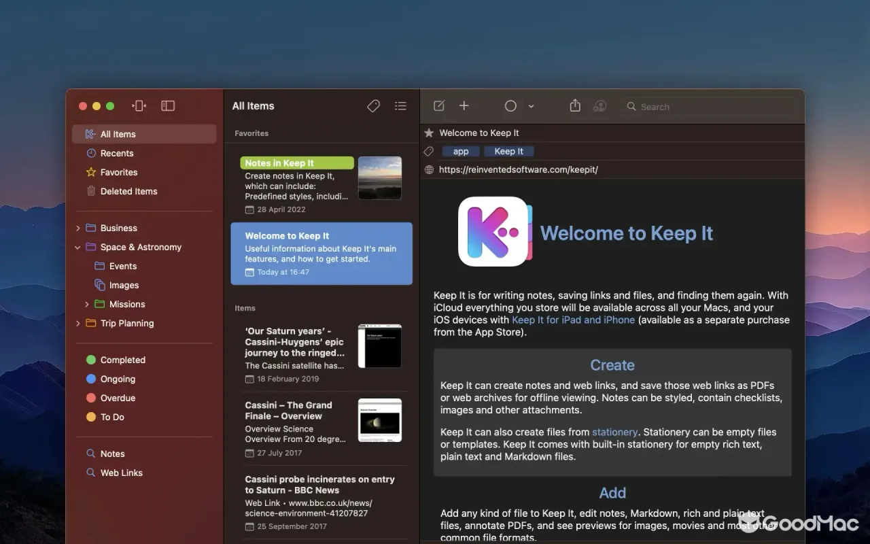This screenshot has width=870, height=544.
Task: Open the Keep It for iPad and iPhone link
Action: (573, 320)
